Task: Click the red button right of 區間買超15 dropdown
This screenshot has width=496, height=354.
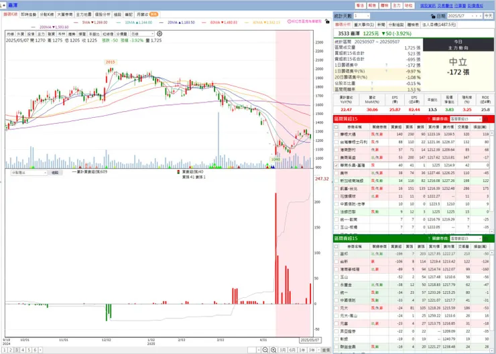Action: [486, 119]
